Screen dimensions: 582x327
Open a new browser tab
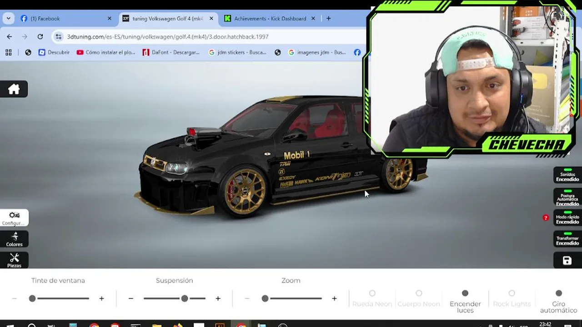(328, 19)
